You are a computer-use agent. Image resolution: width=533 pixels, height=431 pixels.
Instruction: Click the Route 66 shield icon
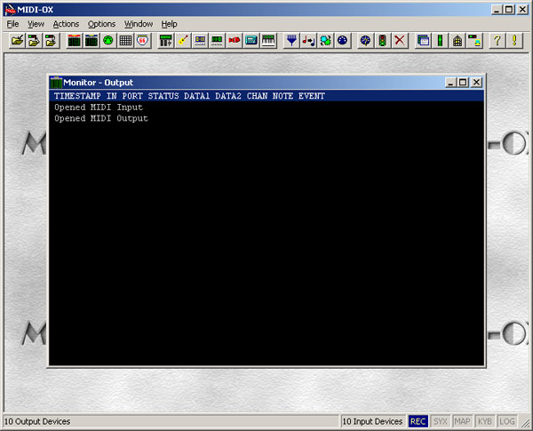142,41
